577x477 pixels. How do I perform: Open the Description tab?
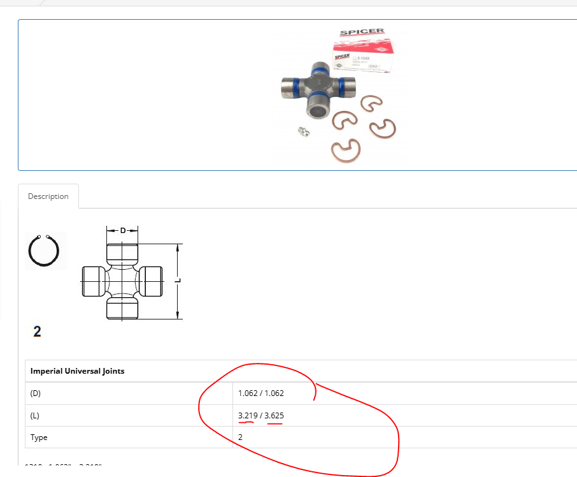48,196
